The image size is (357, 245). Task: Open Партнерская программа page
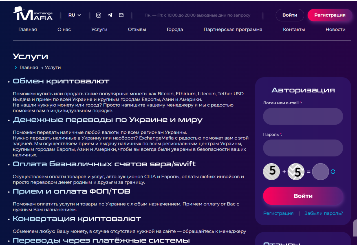click(x=233, y=29)
